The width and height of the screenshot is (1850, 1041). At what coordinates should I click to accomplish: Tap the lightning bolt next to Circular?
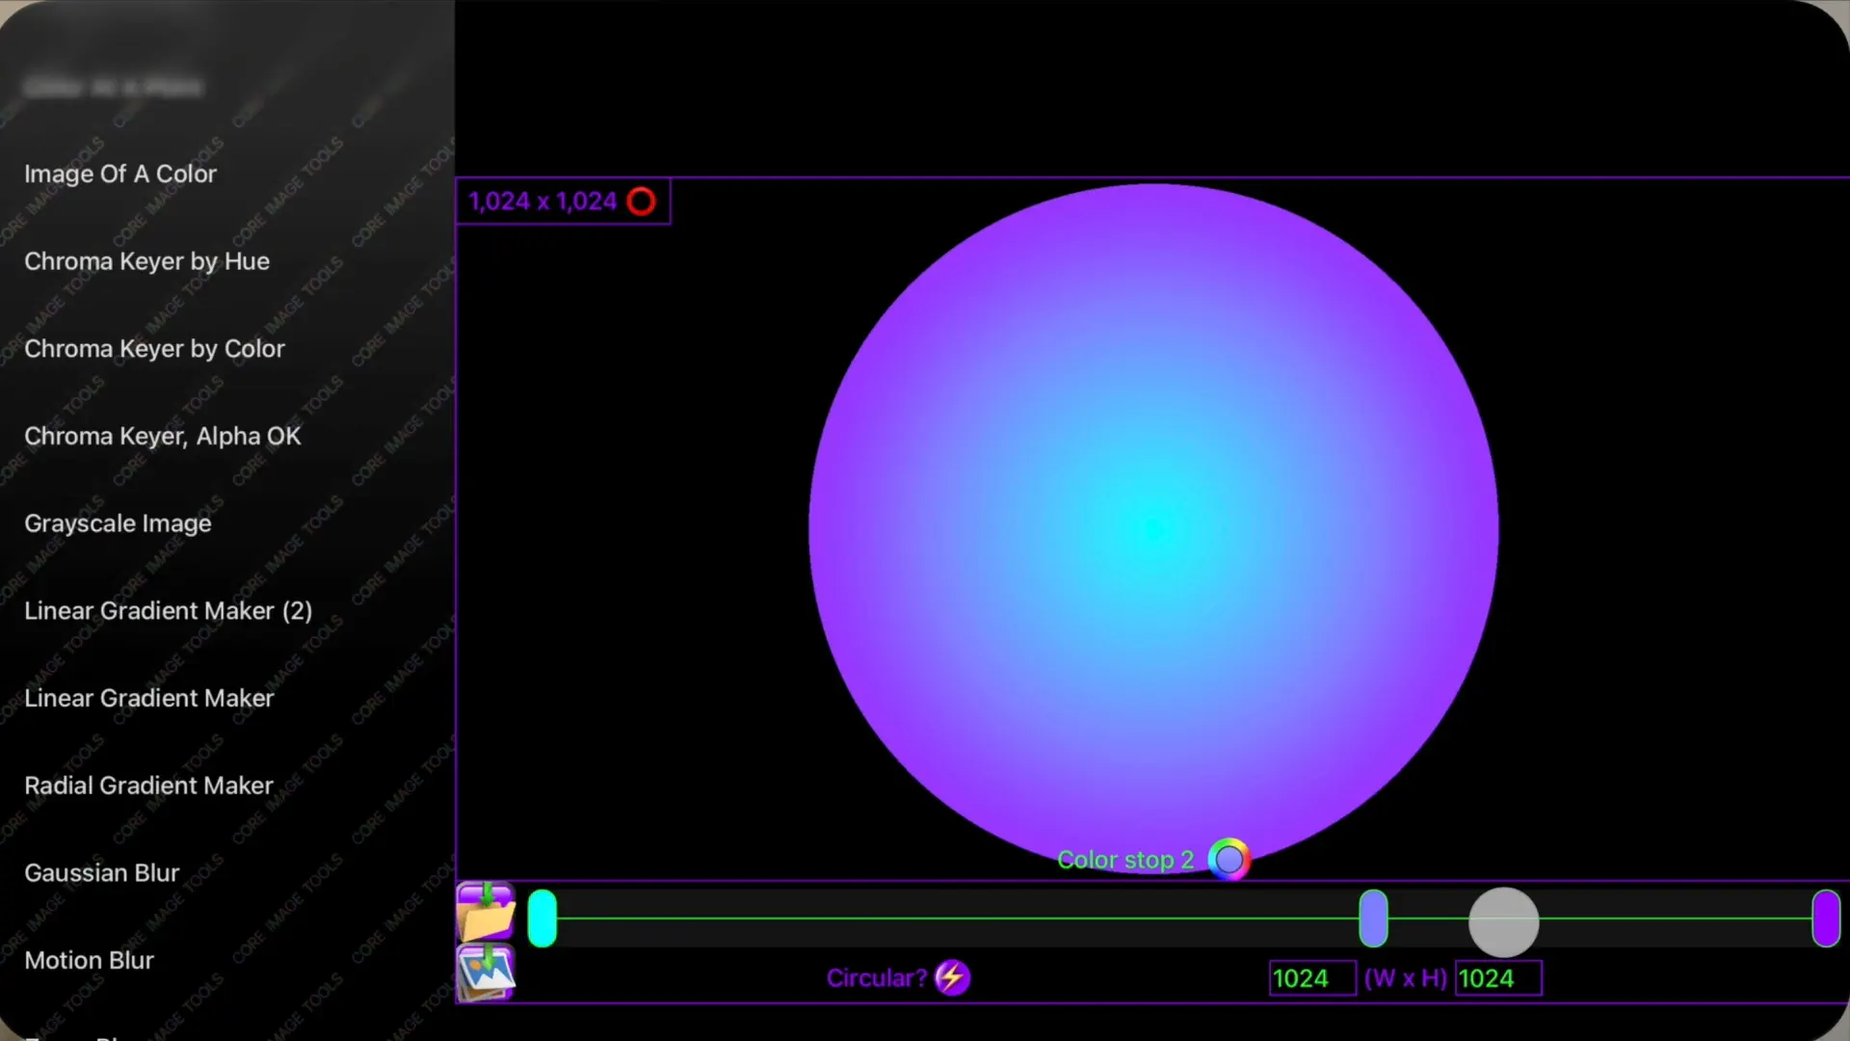click(951, 977)
